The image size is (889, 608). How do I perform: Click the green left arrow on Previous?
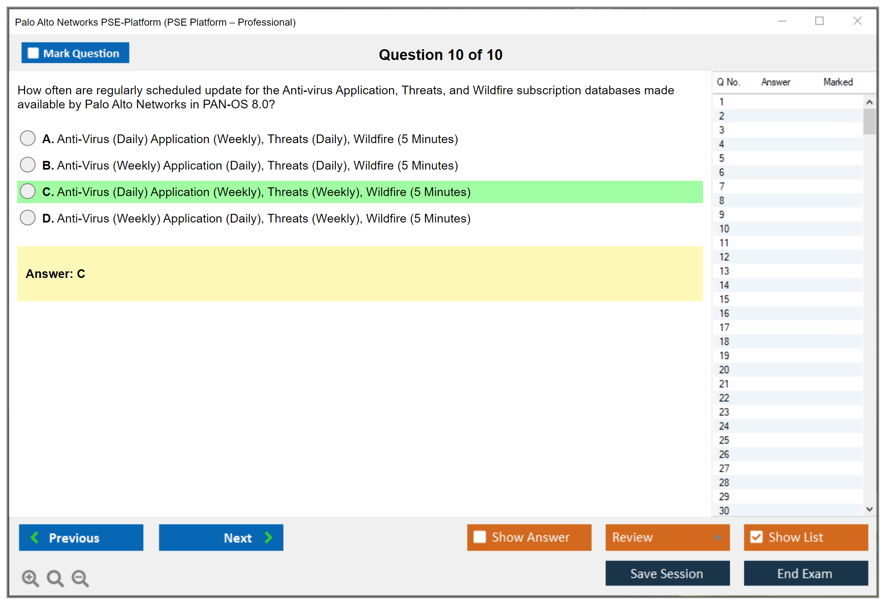click(x=35, y=537)
